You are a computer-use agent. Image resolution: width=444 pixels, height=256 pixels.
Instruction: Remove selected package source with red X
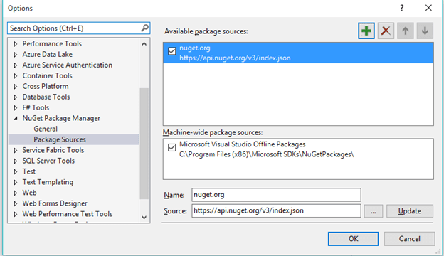point(386,31)
